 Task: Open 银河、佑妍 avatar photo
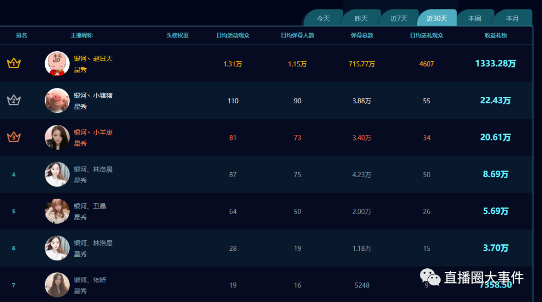(57, 285)
